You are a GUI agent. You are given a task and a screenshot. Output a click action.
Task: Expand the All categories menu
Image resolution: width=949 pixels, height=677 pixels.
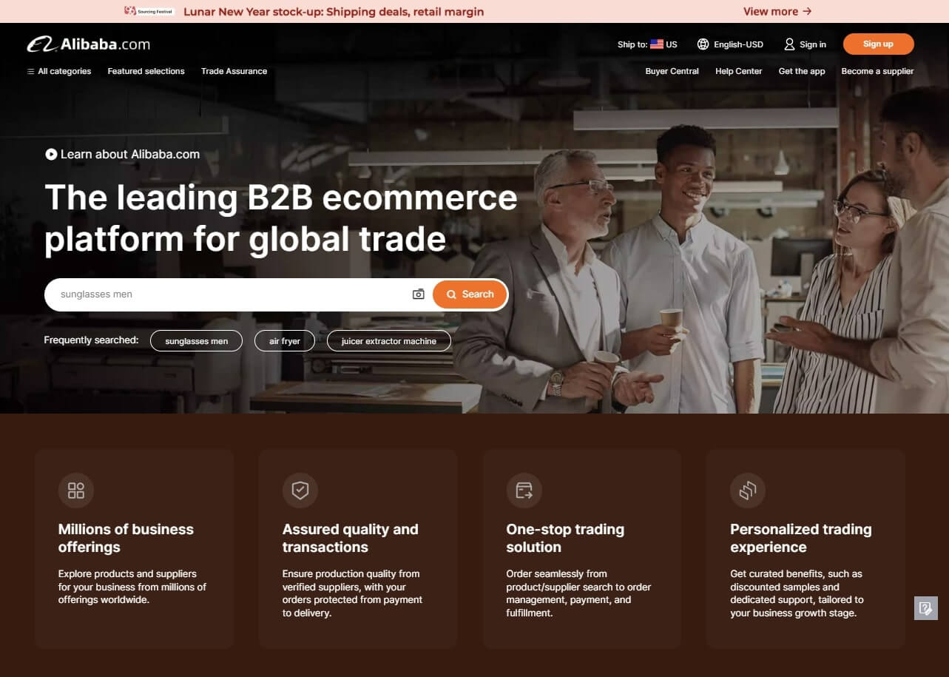pos(59,72)
